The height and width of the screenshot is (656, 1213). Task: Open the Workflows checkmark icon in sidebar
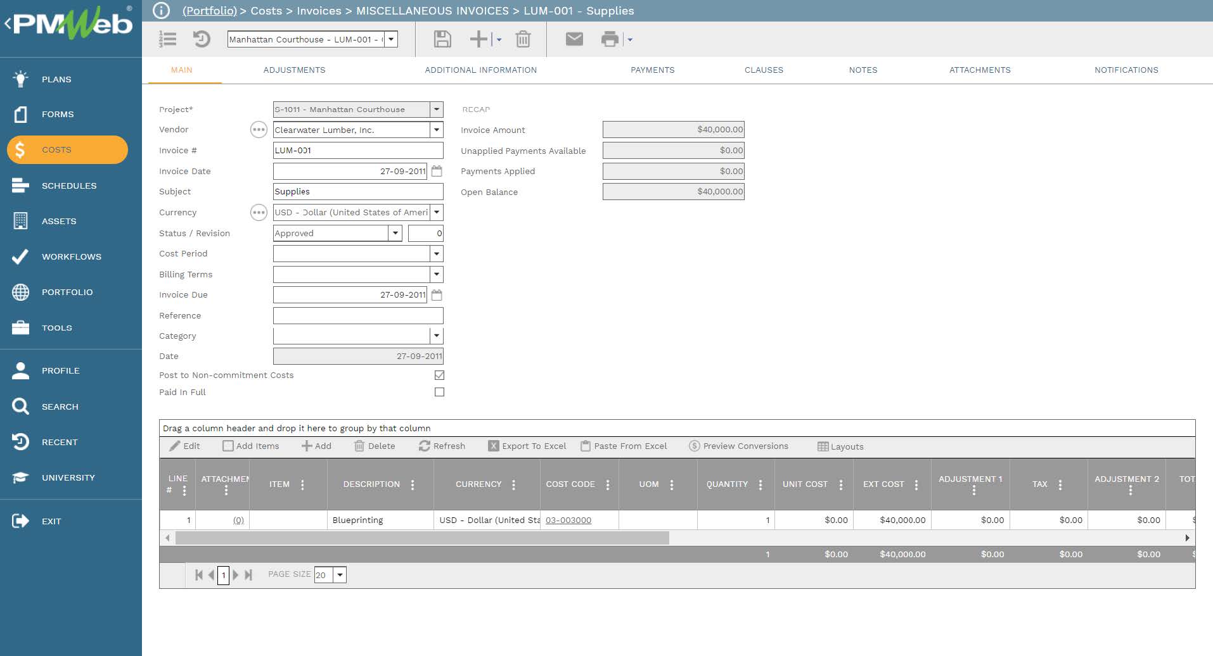[20, 256]
